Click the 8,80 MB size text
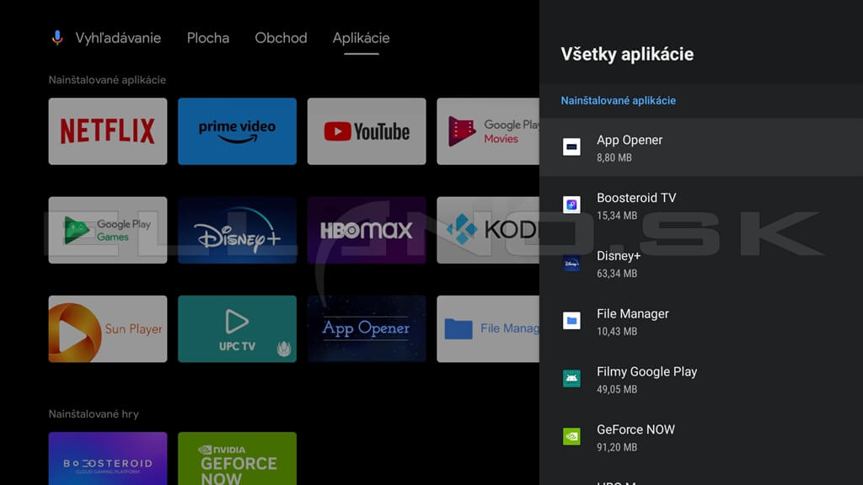 (x=614, y=157)
